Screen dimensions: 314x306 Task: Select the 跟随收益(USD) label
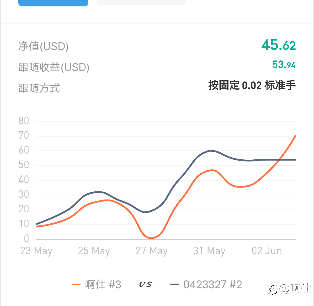coord(54,67)
